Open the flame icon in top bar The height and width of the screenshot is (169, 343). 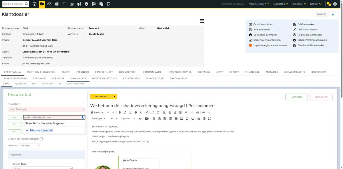pos(87,4)
